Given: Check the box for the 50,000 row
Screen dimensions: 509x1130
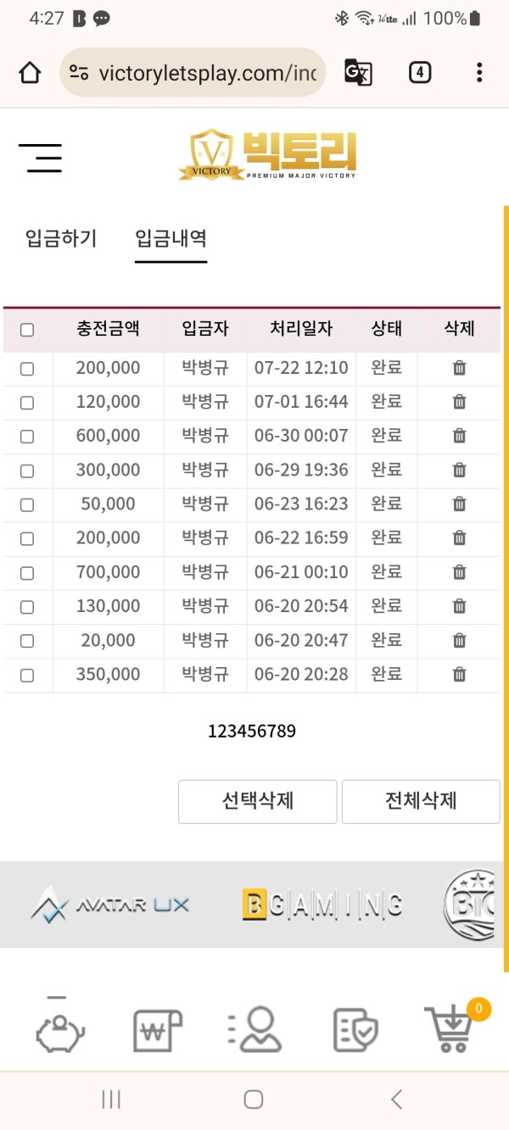Looking at the screenshot, I should click(27, 505).
